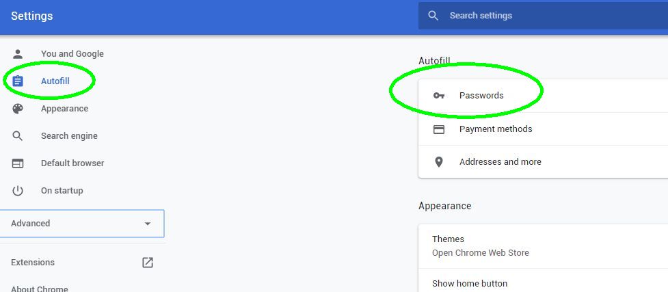Expand the Advanced section arrow
The image size is (668, 292).
(148, 224)
